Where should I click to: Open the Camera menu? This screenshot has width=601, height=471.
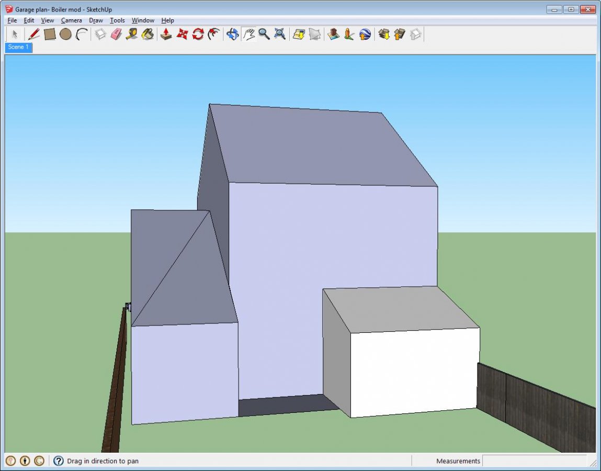[71, 20]
